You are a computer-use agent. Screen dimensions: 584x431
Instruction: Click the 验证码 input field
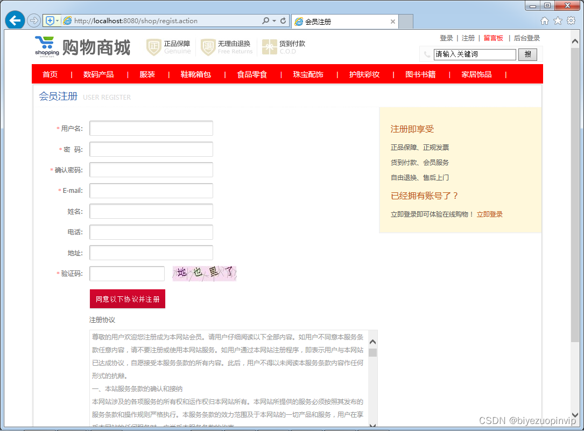click(x=127, y=273)
